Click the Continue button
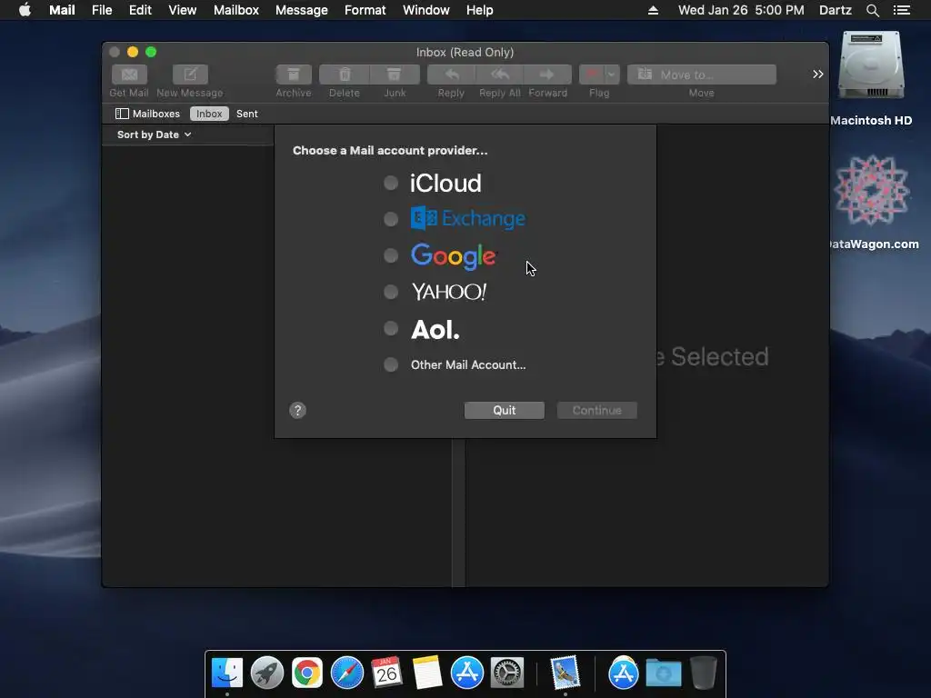 [596, 410]
